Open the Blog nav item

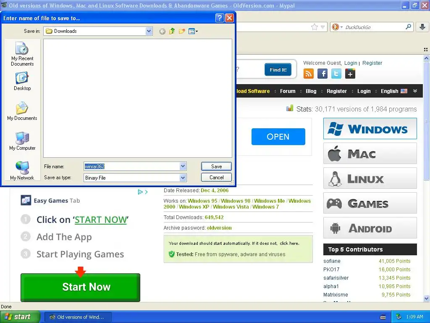[311, 91]
